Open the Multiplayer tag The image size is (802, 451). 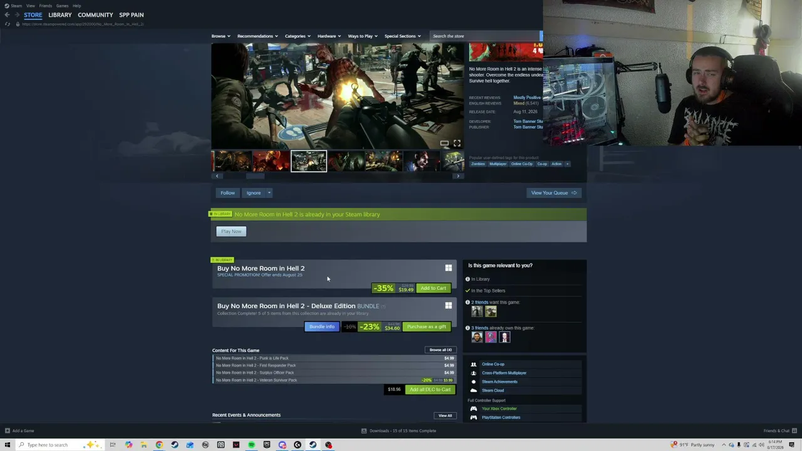tap(498, 164)
